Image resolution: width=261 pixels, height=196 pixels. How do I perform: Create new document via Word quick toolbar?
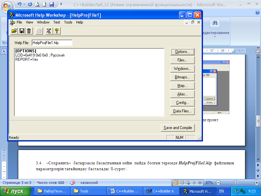(x=44, y=4)
